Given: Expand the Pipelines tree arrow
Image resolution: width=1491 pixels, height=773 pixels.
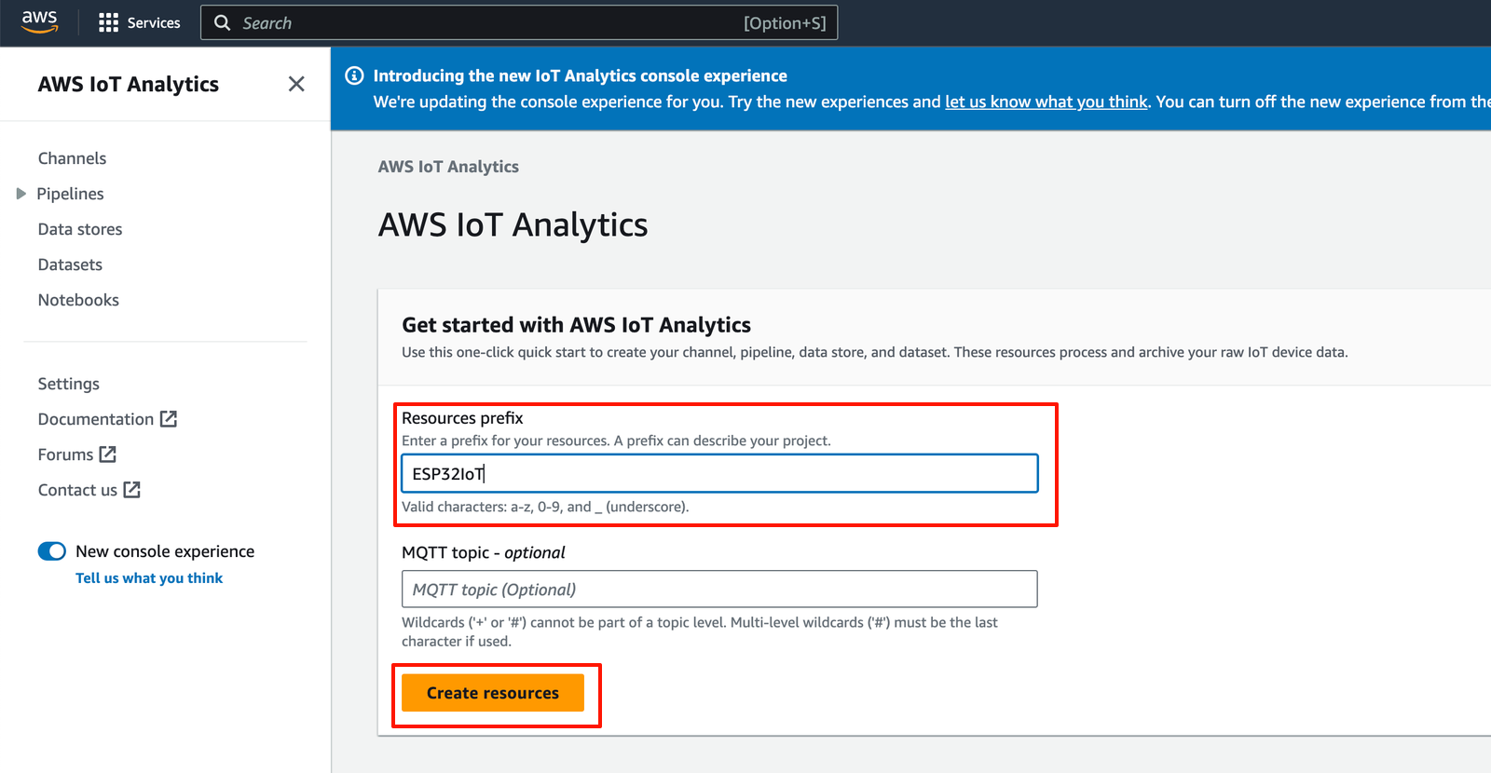Looking at the screenshot, I should 21,194.
